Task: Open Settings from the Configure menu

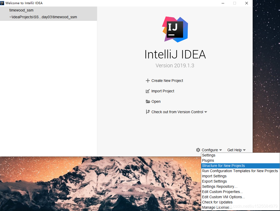Action: coord(241,155)
